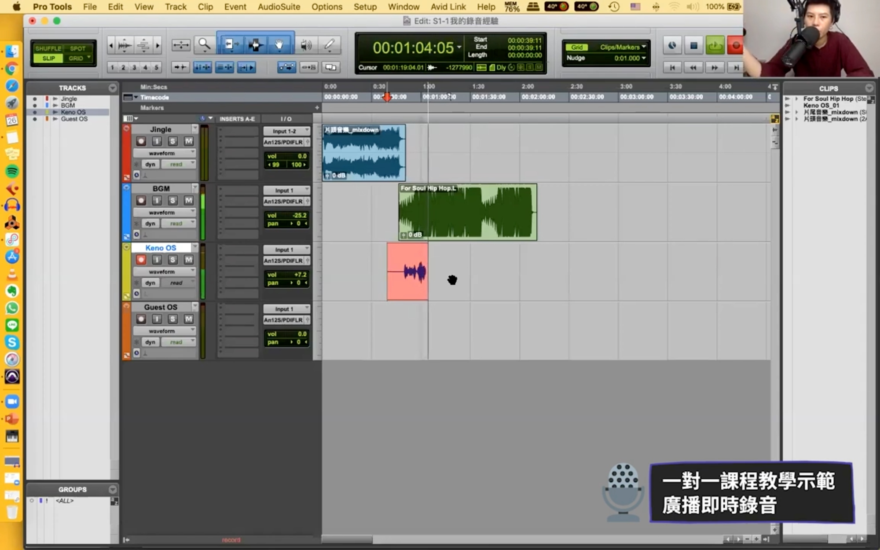Viewport: 880px width, 550px height.
Task: Record-enable the Guest OS track
Action: coord(141,319)
